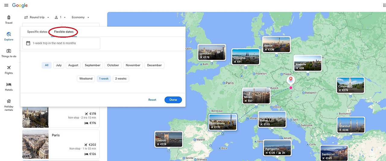Open the Chisinau map card

click(x=350, y=85)
